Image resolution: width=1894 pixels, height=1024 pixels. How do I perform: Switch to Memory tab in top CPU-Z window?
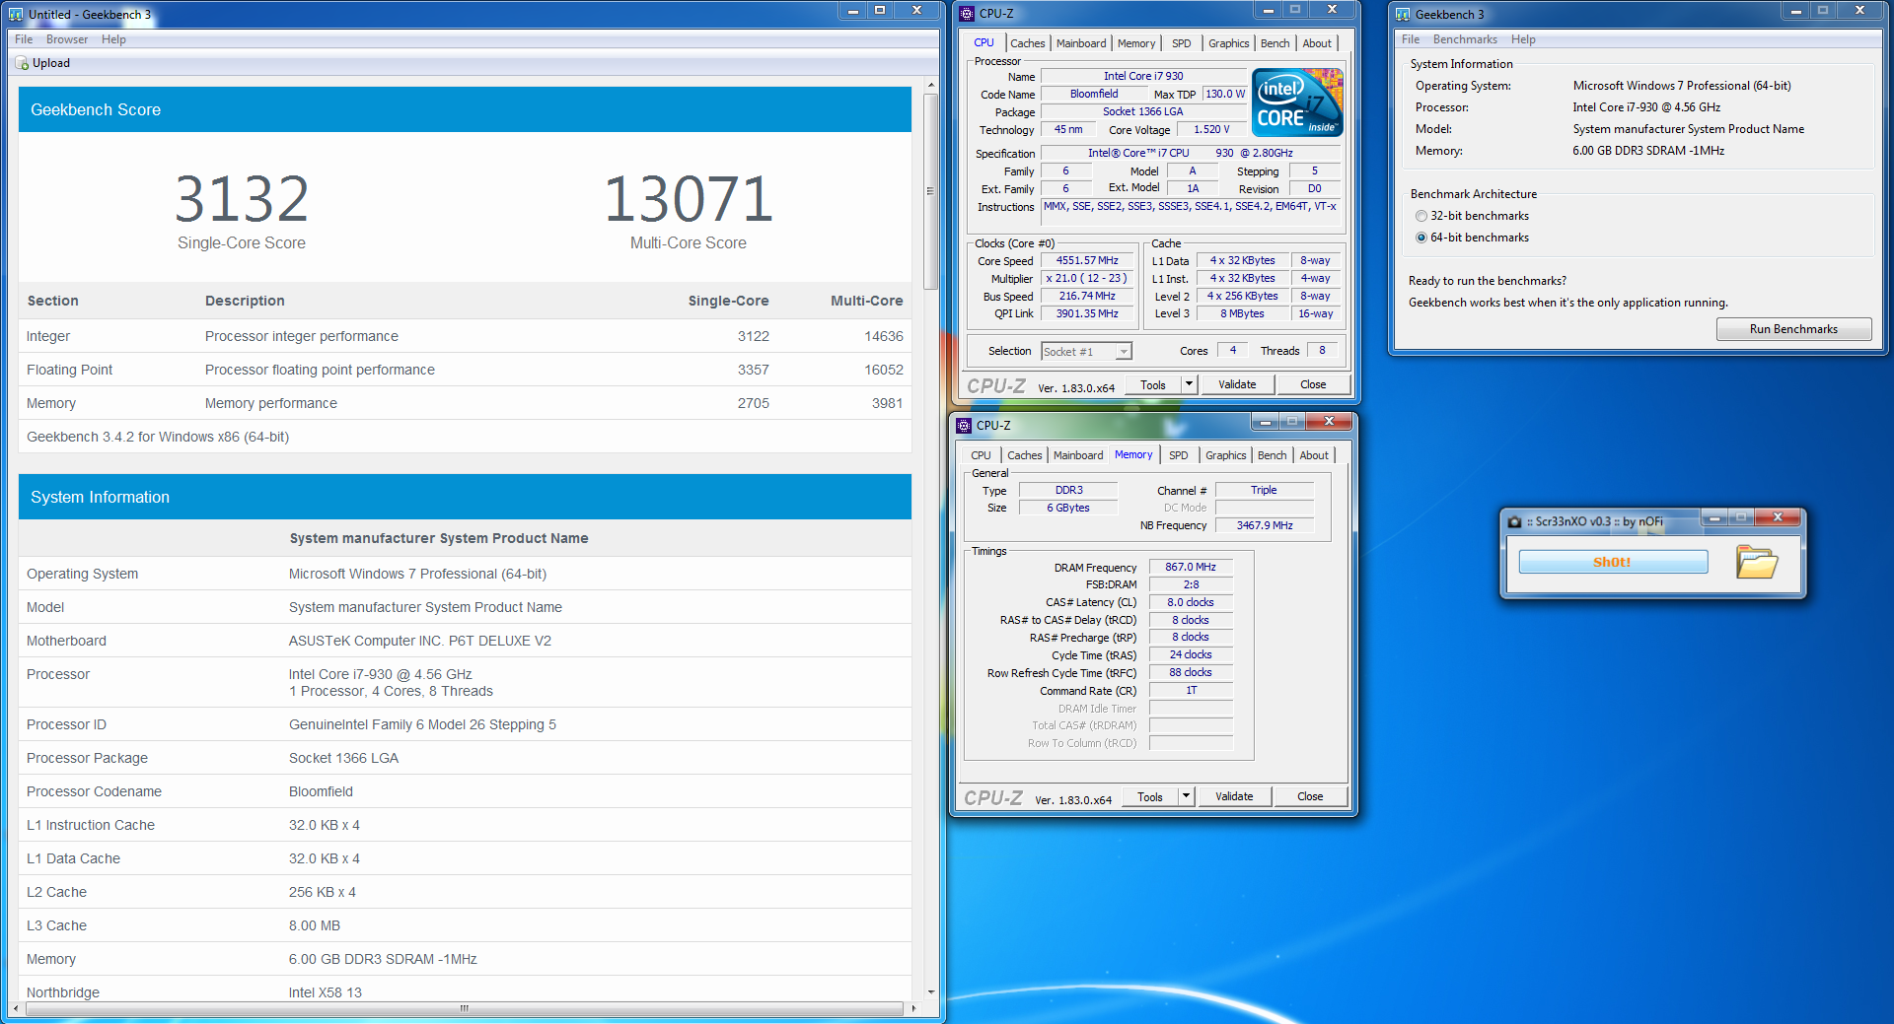click(x=1136, y=43)
